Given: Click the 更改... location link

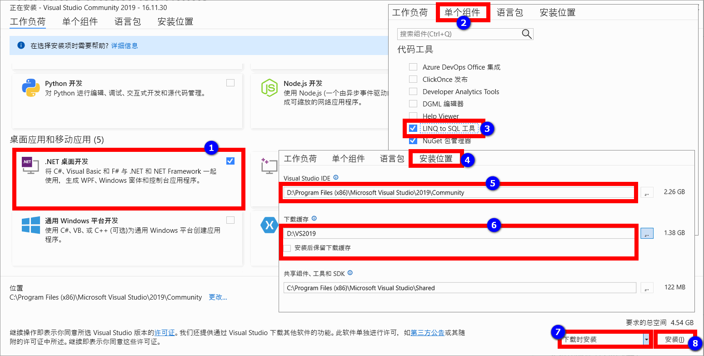Looking at the screenshot, I should (218, 297).
